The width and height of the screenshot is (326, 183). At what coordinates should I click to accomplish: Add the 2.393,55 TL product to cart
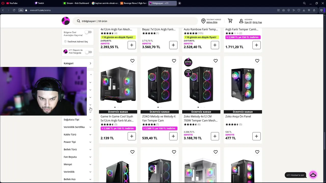(132, 45)
